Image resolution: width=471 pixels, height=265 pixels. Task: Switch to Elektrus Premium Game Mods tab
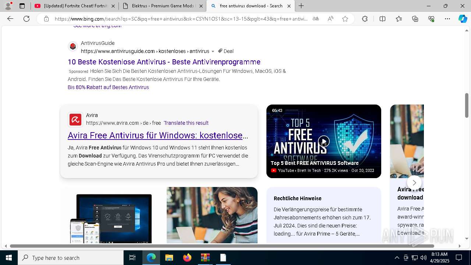(162, 6)
